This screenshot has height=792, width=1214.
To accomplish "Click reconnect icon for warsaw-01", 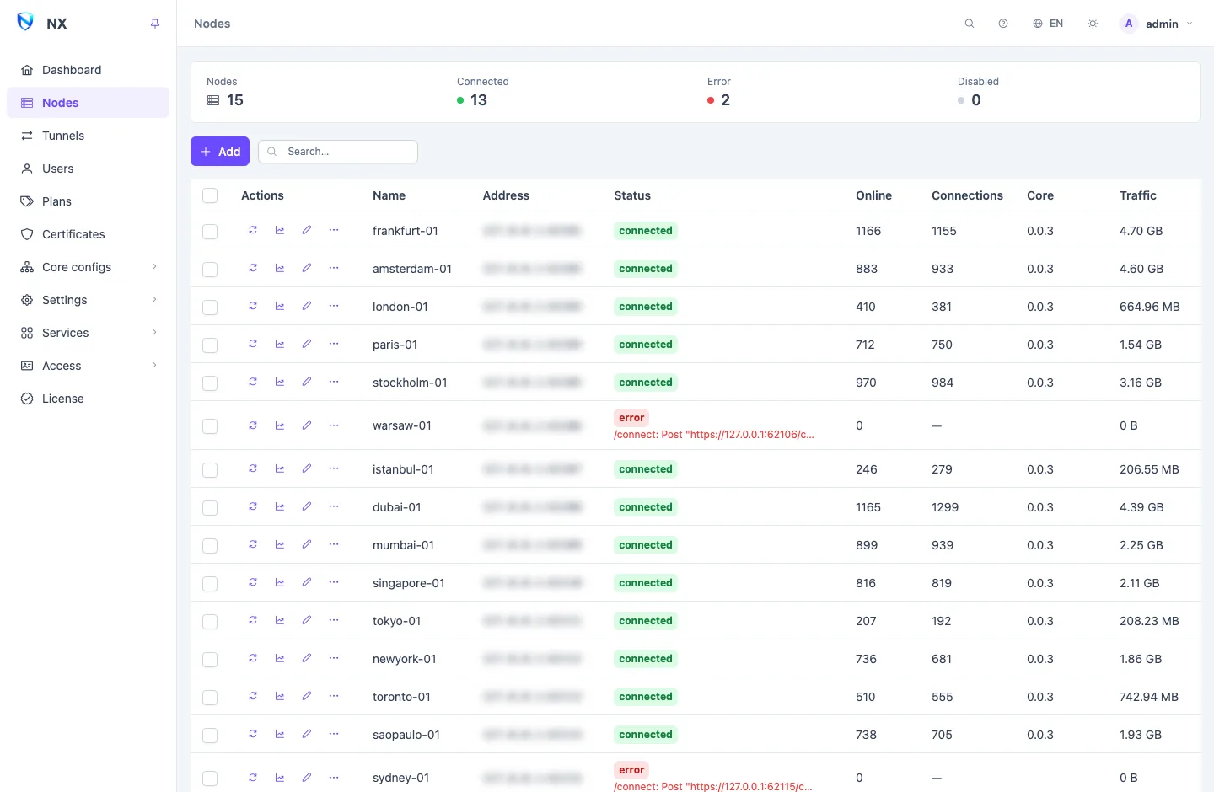I will click(x=253, y=425).
